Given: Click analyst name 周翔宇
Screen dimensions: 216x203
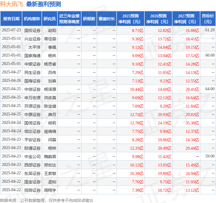Looking at the screenshot, I should [50, 190].
